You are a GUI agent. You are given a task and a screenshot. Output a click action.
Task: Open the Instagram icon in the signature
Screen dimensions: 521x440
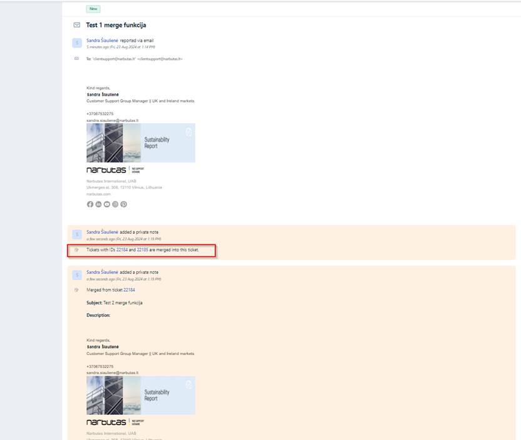point(115,204)
